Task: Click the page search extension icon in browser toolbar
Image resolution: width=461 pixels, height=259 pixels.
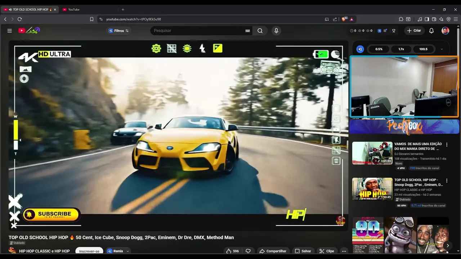Action: pos(408,19)
